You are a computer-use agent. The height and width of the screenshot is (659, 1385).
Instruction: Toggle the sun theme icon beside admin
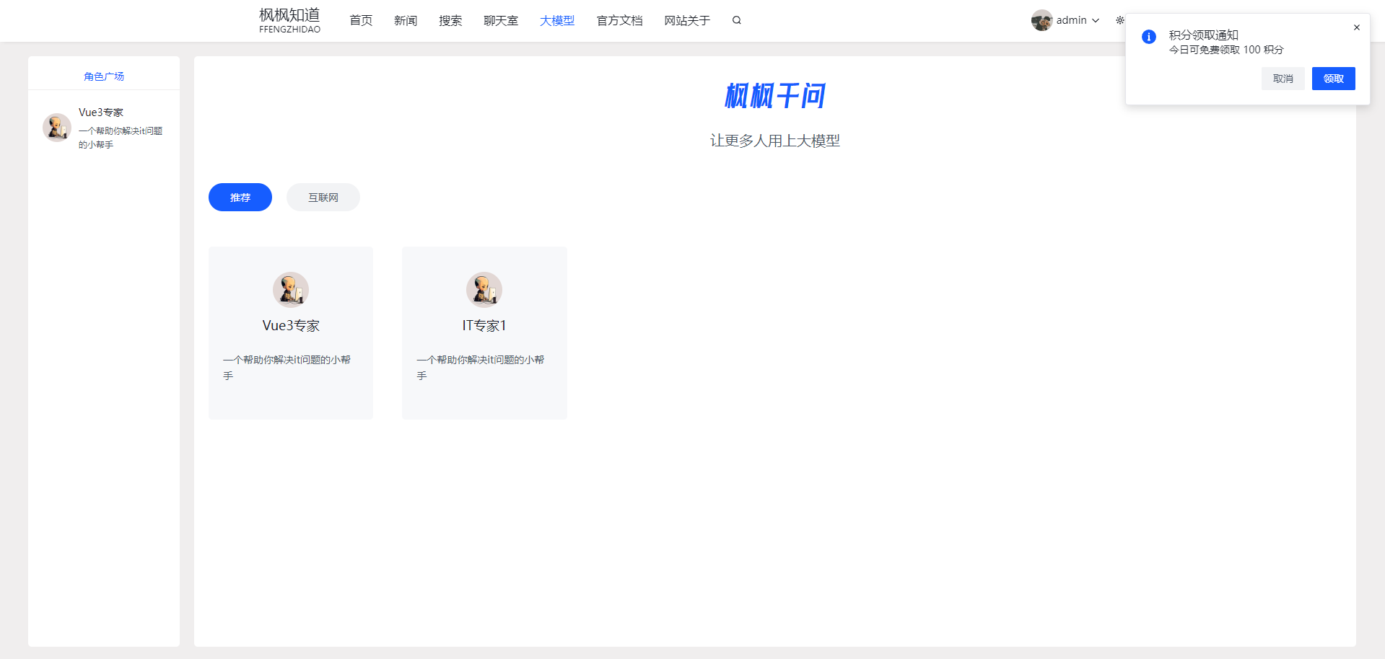(1119, 20)
